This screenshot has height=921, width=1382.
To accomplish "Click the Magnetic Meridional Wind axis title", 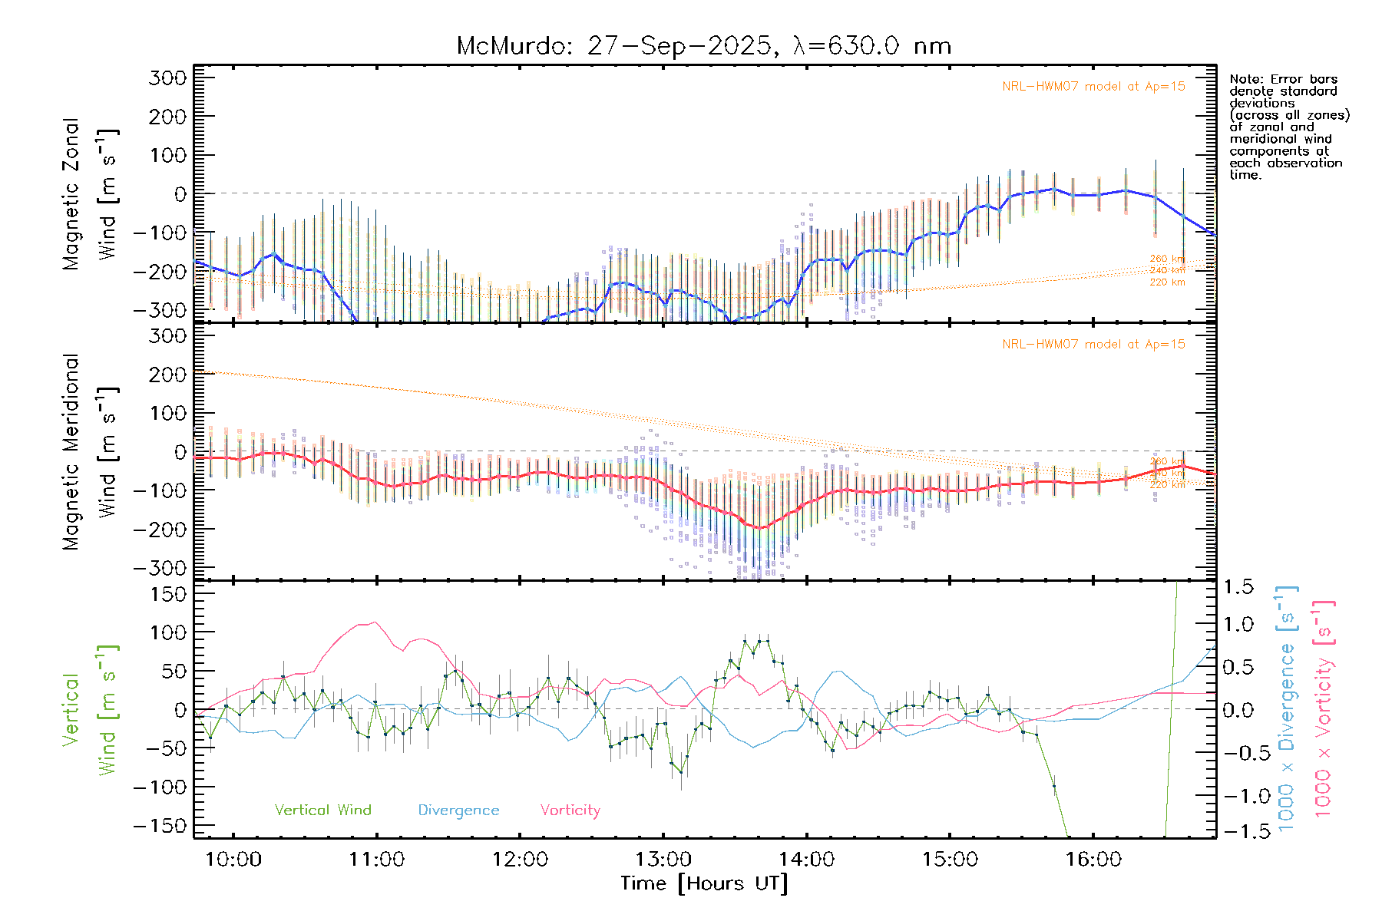I will tap(89, 452).
